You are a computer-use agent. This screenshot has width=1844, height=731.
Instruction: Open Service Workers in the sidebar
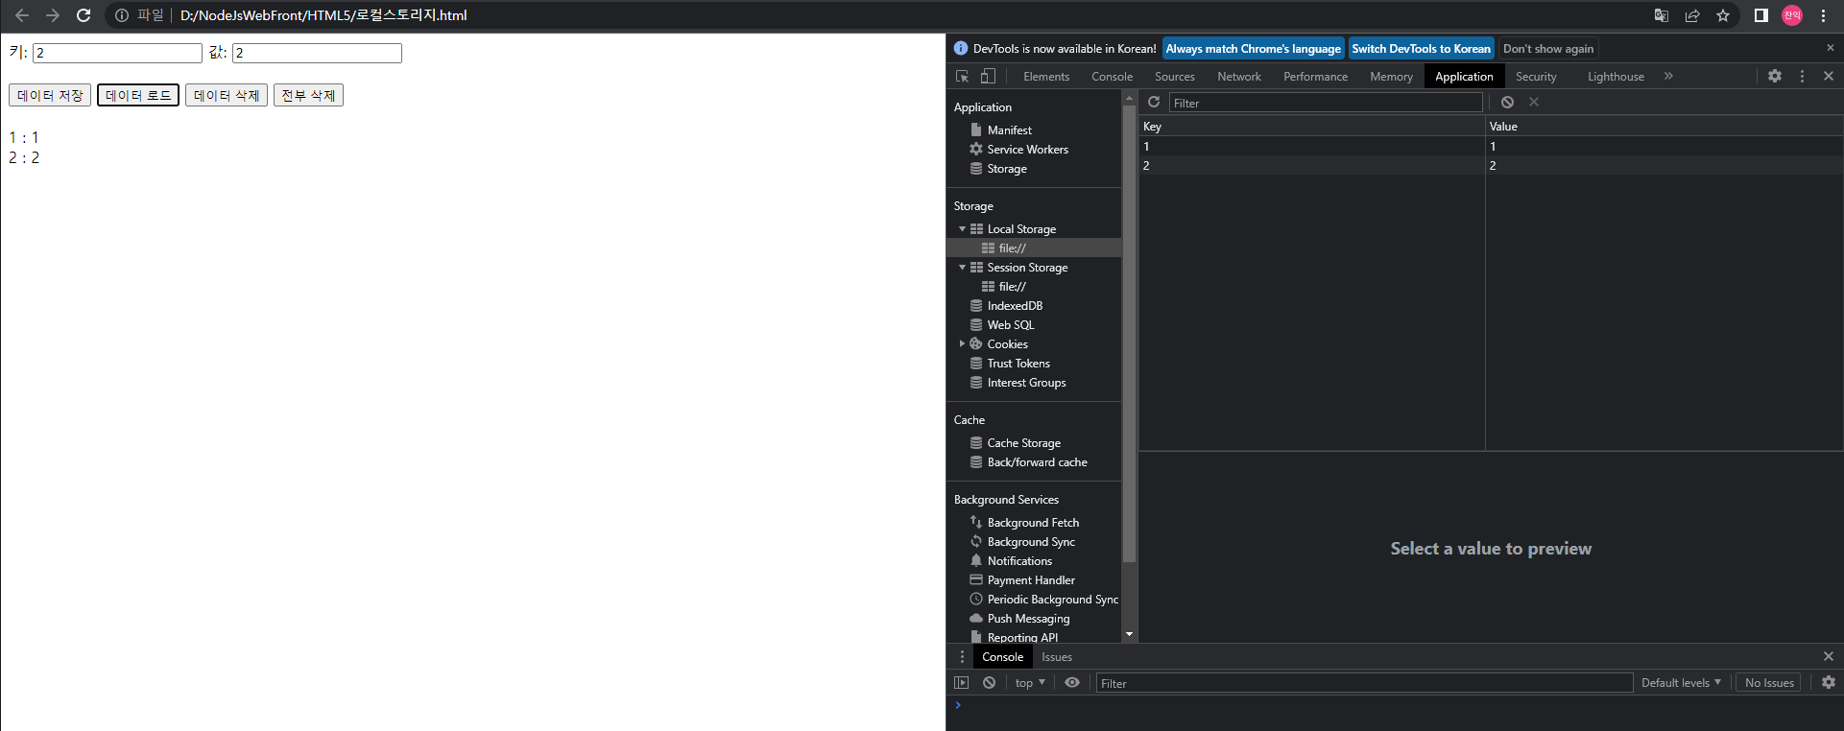coord(1027,150)
